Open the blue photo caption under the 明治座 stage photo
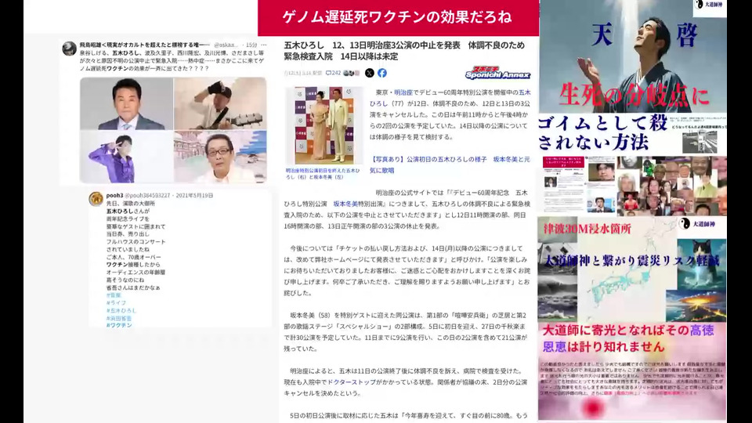 coord(322,174)
